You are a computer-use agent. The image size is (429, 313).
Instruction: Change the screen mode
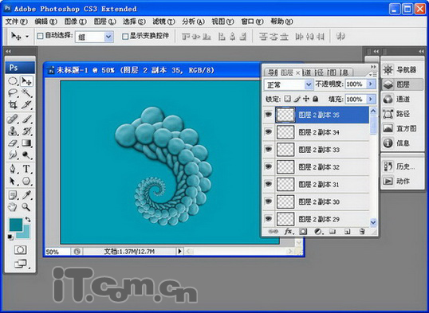[21, 264]
